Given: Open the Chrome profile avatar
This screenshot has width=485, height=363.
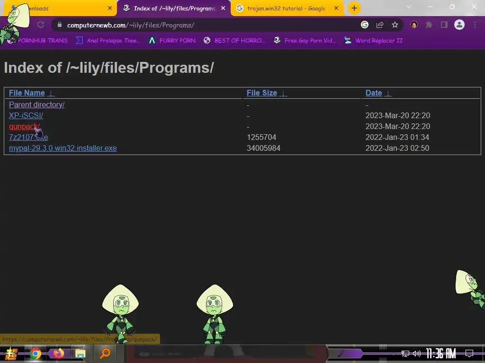Looking at the screenshot, I should pyautogui.click(x=459, y=25).
